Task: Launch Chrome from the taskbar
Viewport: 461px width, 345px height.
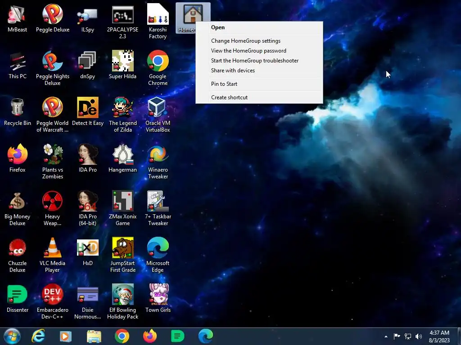Action: tap(122, 336)
